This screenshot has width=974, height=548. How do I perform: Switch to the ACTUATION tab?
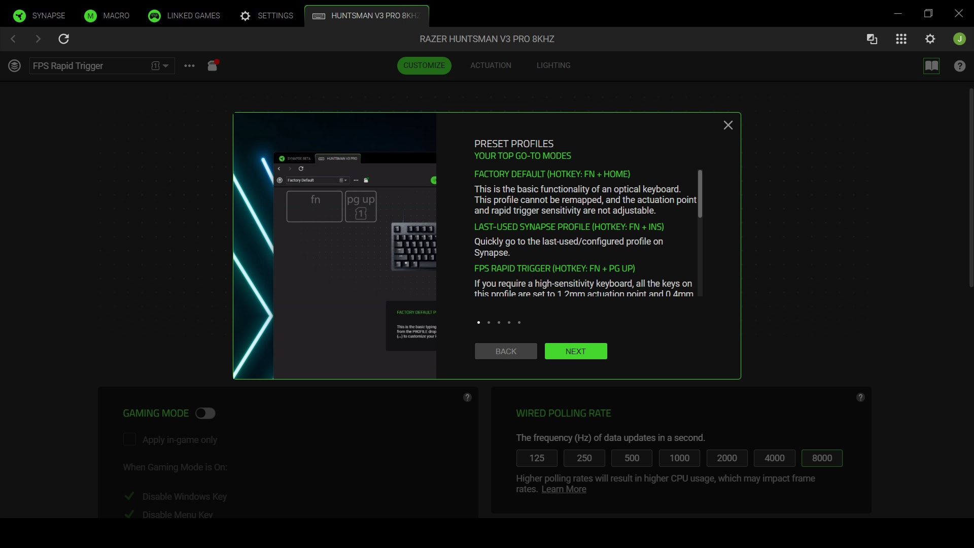pos(490,65)
